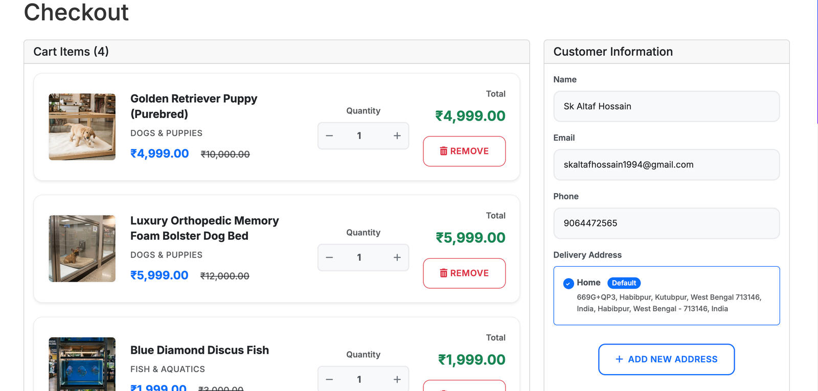Click the Default badge on Home address
This screenshot has width=818, height=391.
(624, 283)
